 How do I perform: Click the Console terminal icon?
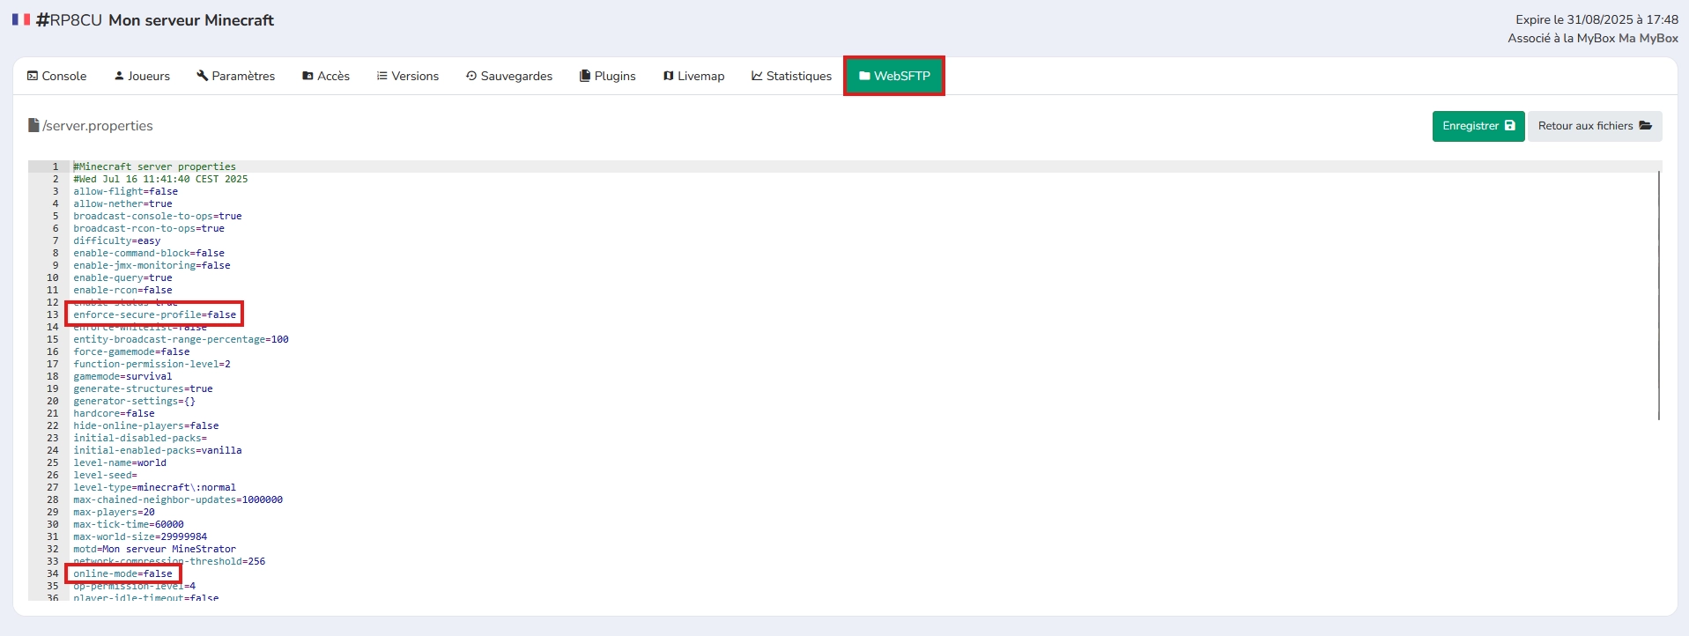pyautogui.click(x=33, y=76)
